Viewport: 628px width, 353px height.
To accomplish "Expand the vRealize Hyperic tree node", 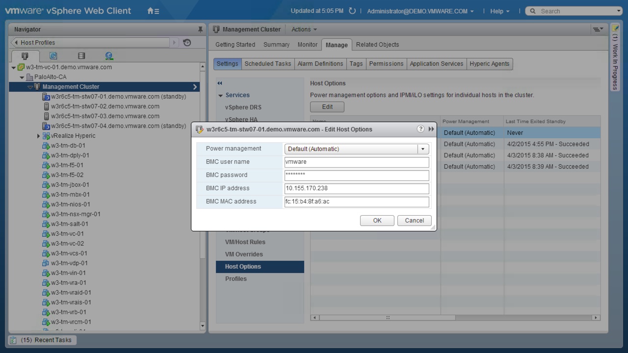I will pos(39,136).
